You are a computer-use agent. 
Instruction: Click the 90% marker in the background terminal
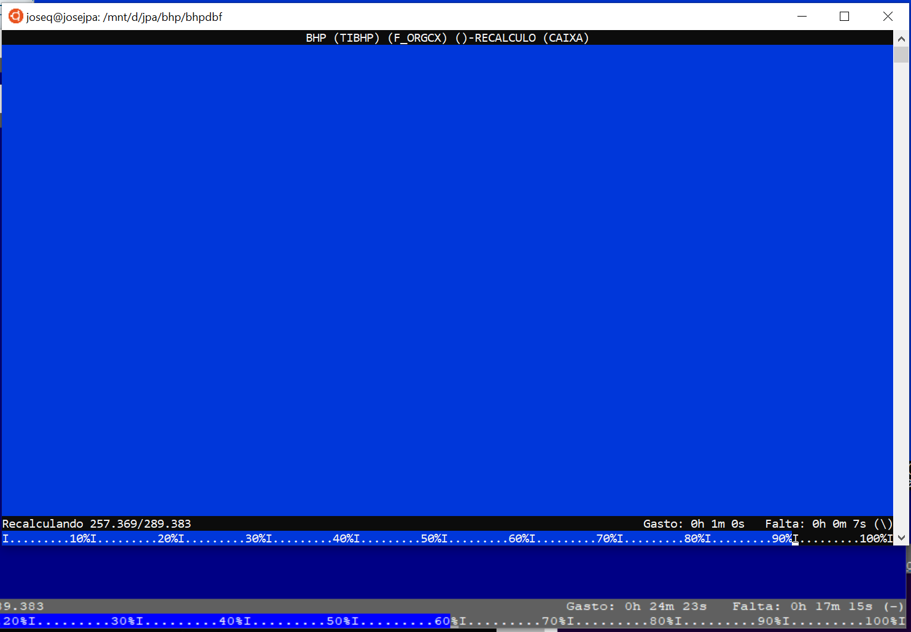tap(769, 621)
